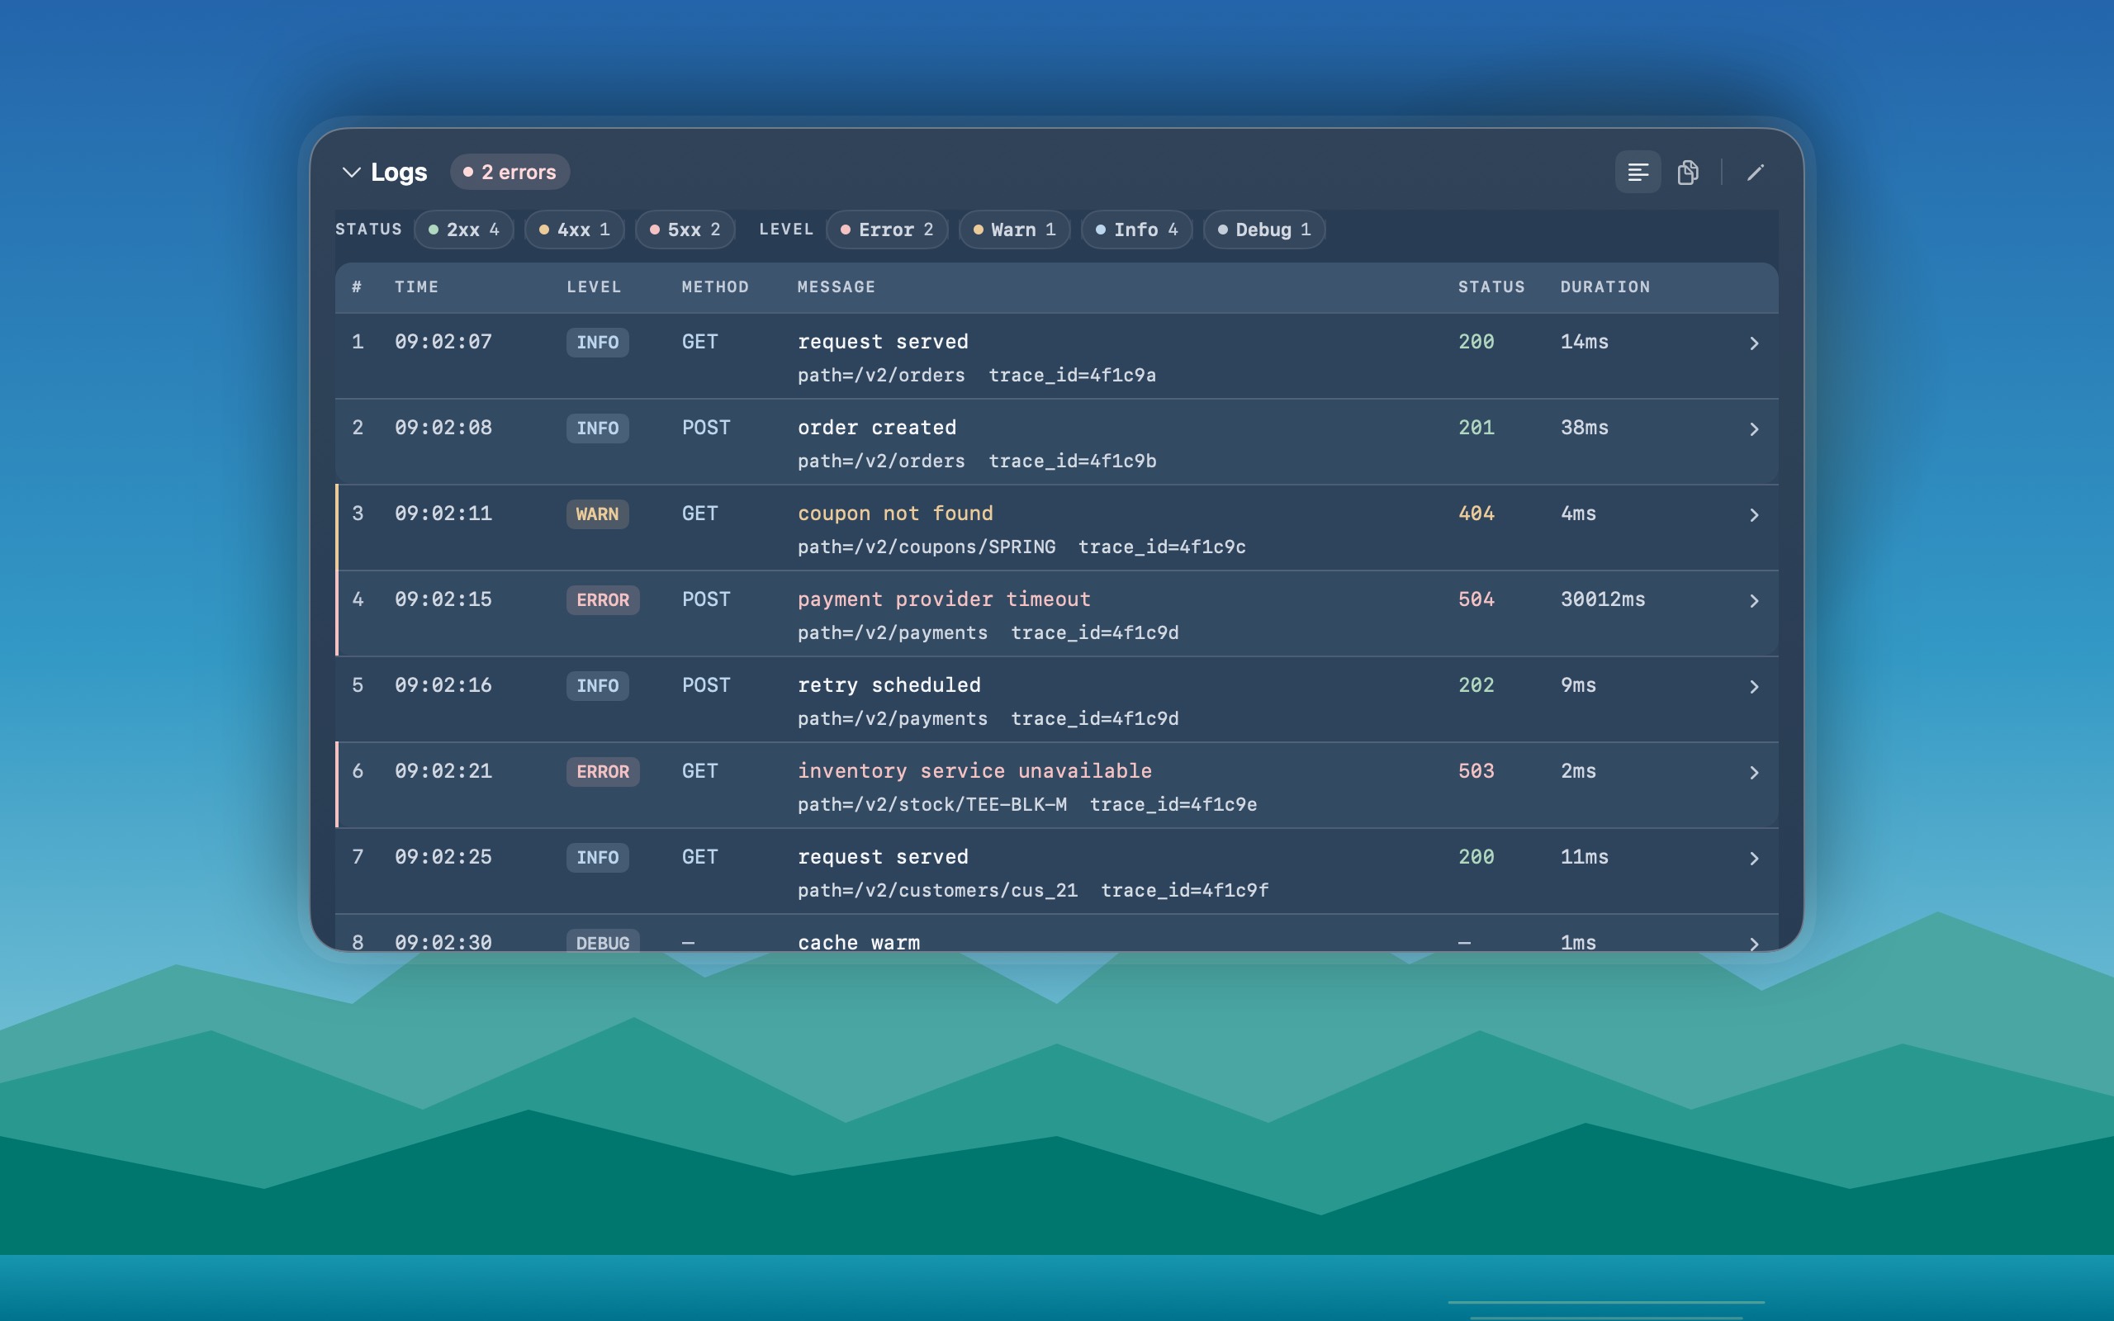
Task: Copy logs with the clipboard icon
Action: [1688, 172]
